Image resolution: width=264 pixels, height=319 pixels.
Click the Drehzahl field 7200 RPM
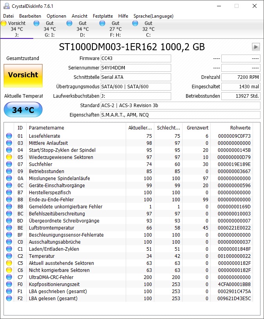(x=240, y=77)
